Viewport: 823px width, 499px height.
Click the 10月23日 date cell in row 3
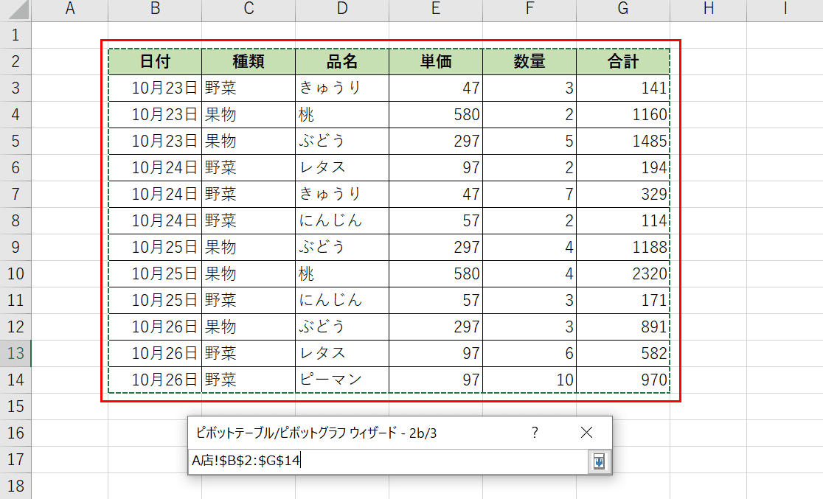pyautogui.click(x=155, y=88)
